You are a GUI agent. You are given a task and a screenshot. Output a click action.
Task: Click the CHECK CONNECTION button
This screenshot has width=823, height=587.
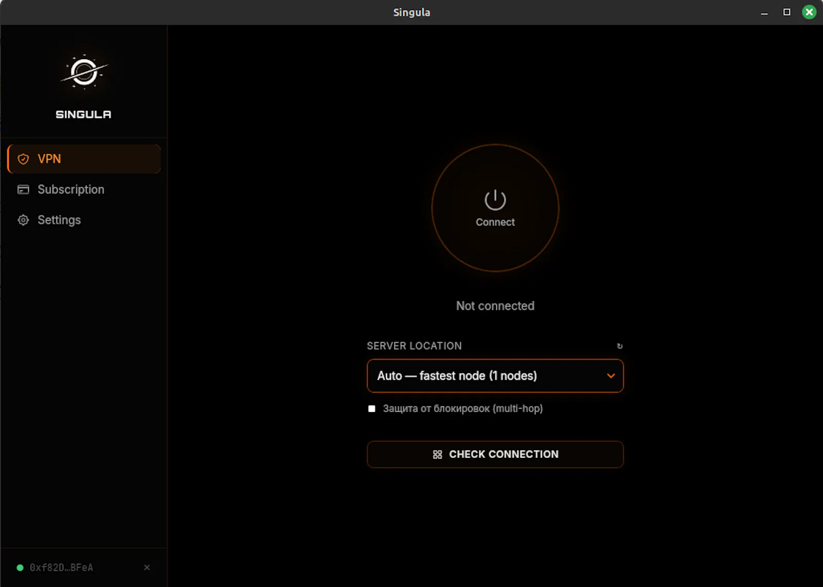pos(495,454)
